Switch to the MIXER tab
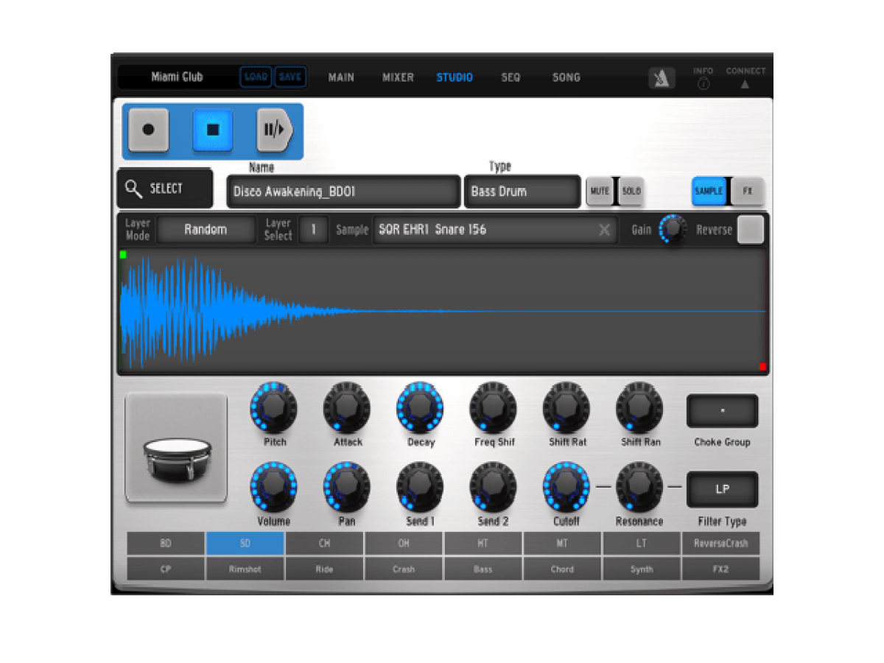Viewport: 884px width, 663px height. click(398, 77)
